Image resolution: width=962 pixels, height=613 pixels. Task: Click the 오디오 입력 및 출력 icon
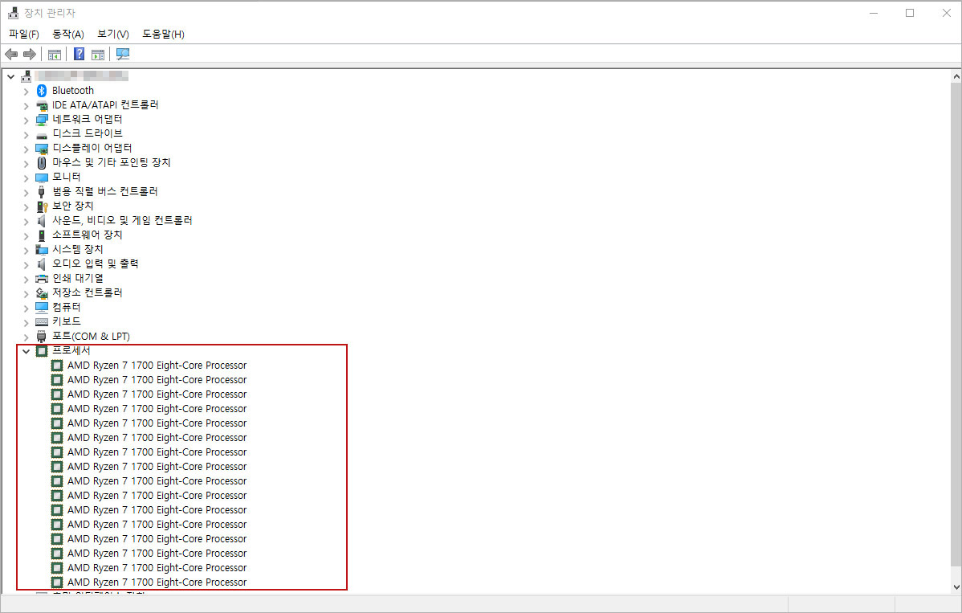(42, 264)
